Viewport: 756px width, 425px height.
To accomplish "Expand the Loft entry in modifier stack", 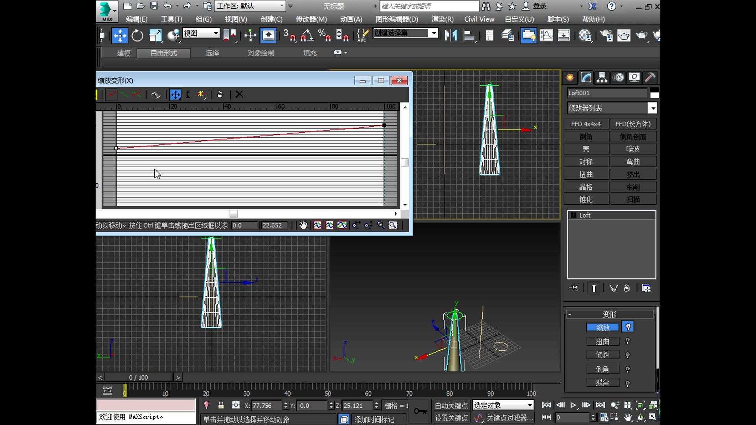I will pyautogui.click(x=574, y=215).
